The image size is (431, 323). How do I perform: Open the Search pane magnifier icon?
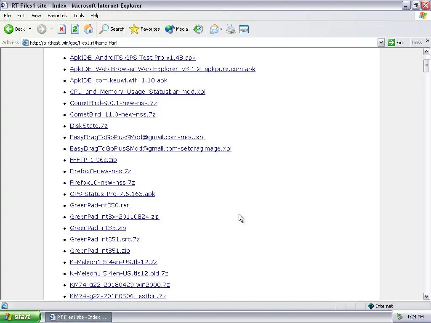104,29
